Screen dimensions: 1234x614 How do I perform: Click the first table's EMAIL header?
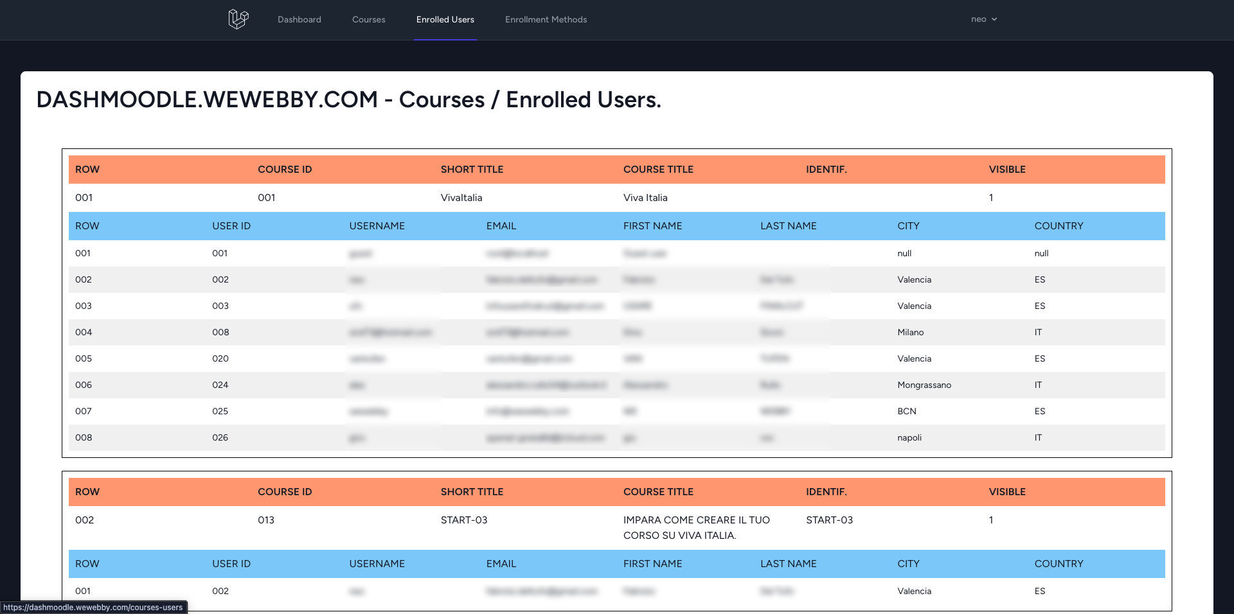[x=501, y=226]
